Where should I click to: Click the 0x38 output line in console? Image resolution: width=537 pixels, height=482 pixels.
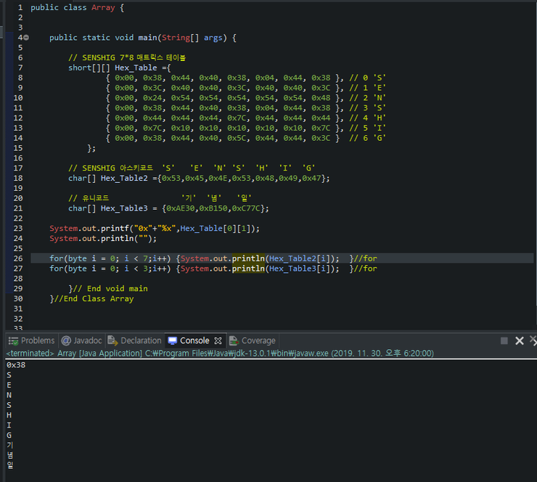16,365
